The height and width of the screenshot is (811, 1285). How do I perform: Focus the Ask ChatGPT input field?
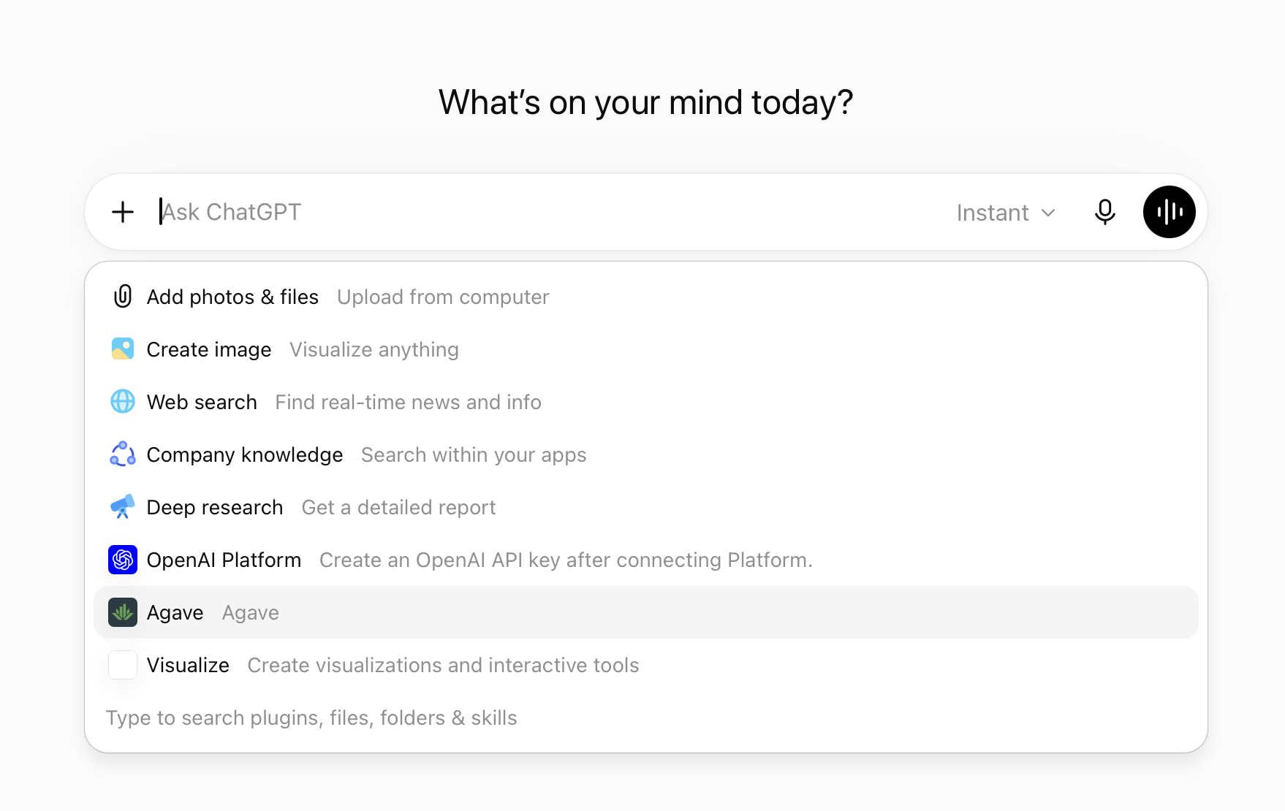point(548,212)
